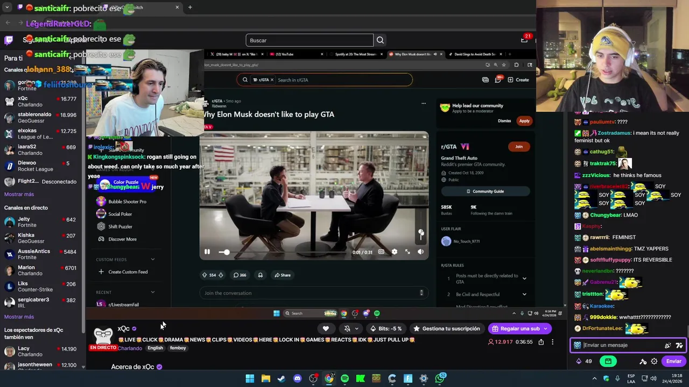The height and width of the screenshot is (387, 689).
Task: Click Mostrar más under followed channels
Action: 19,195
